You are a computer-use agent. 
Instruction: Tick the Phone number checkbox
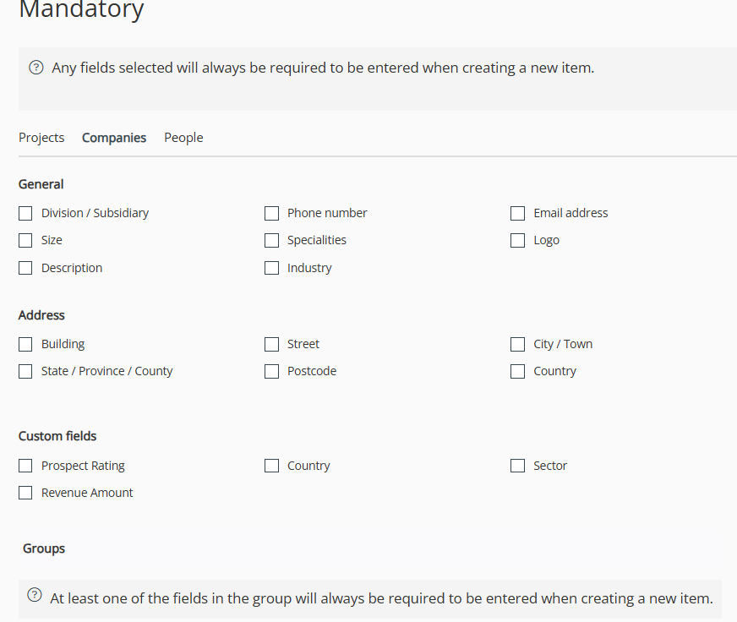tap(271, 213)
